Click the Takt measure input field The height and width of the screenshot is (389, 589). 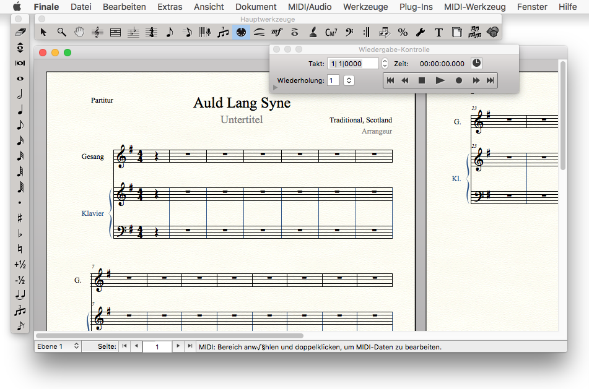[353, 64]
